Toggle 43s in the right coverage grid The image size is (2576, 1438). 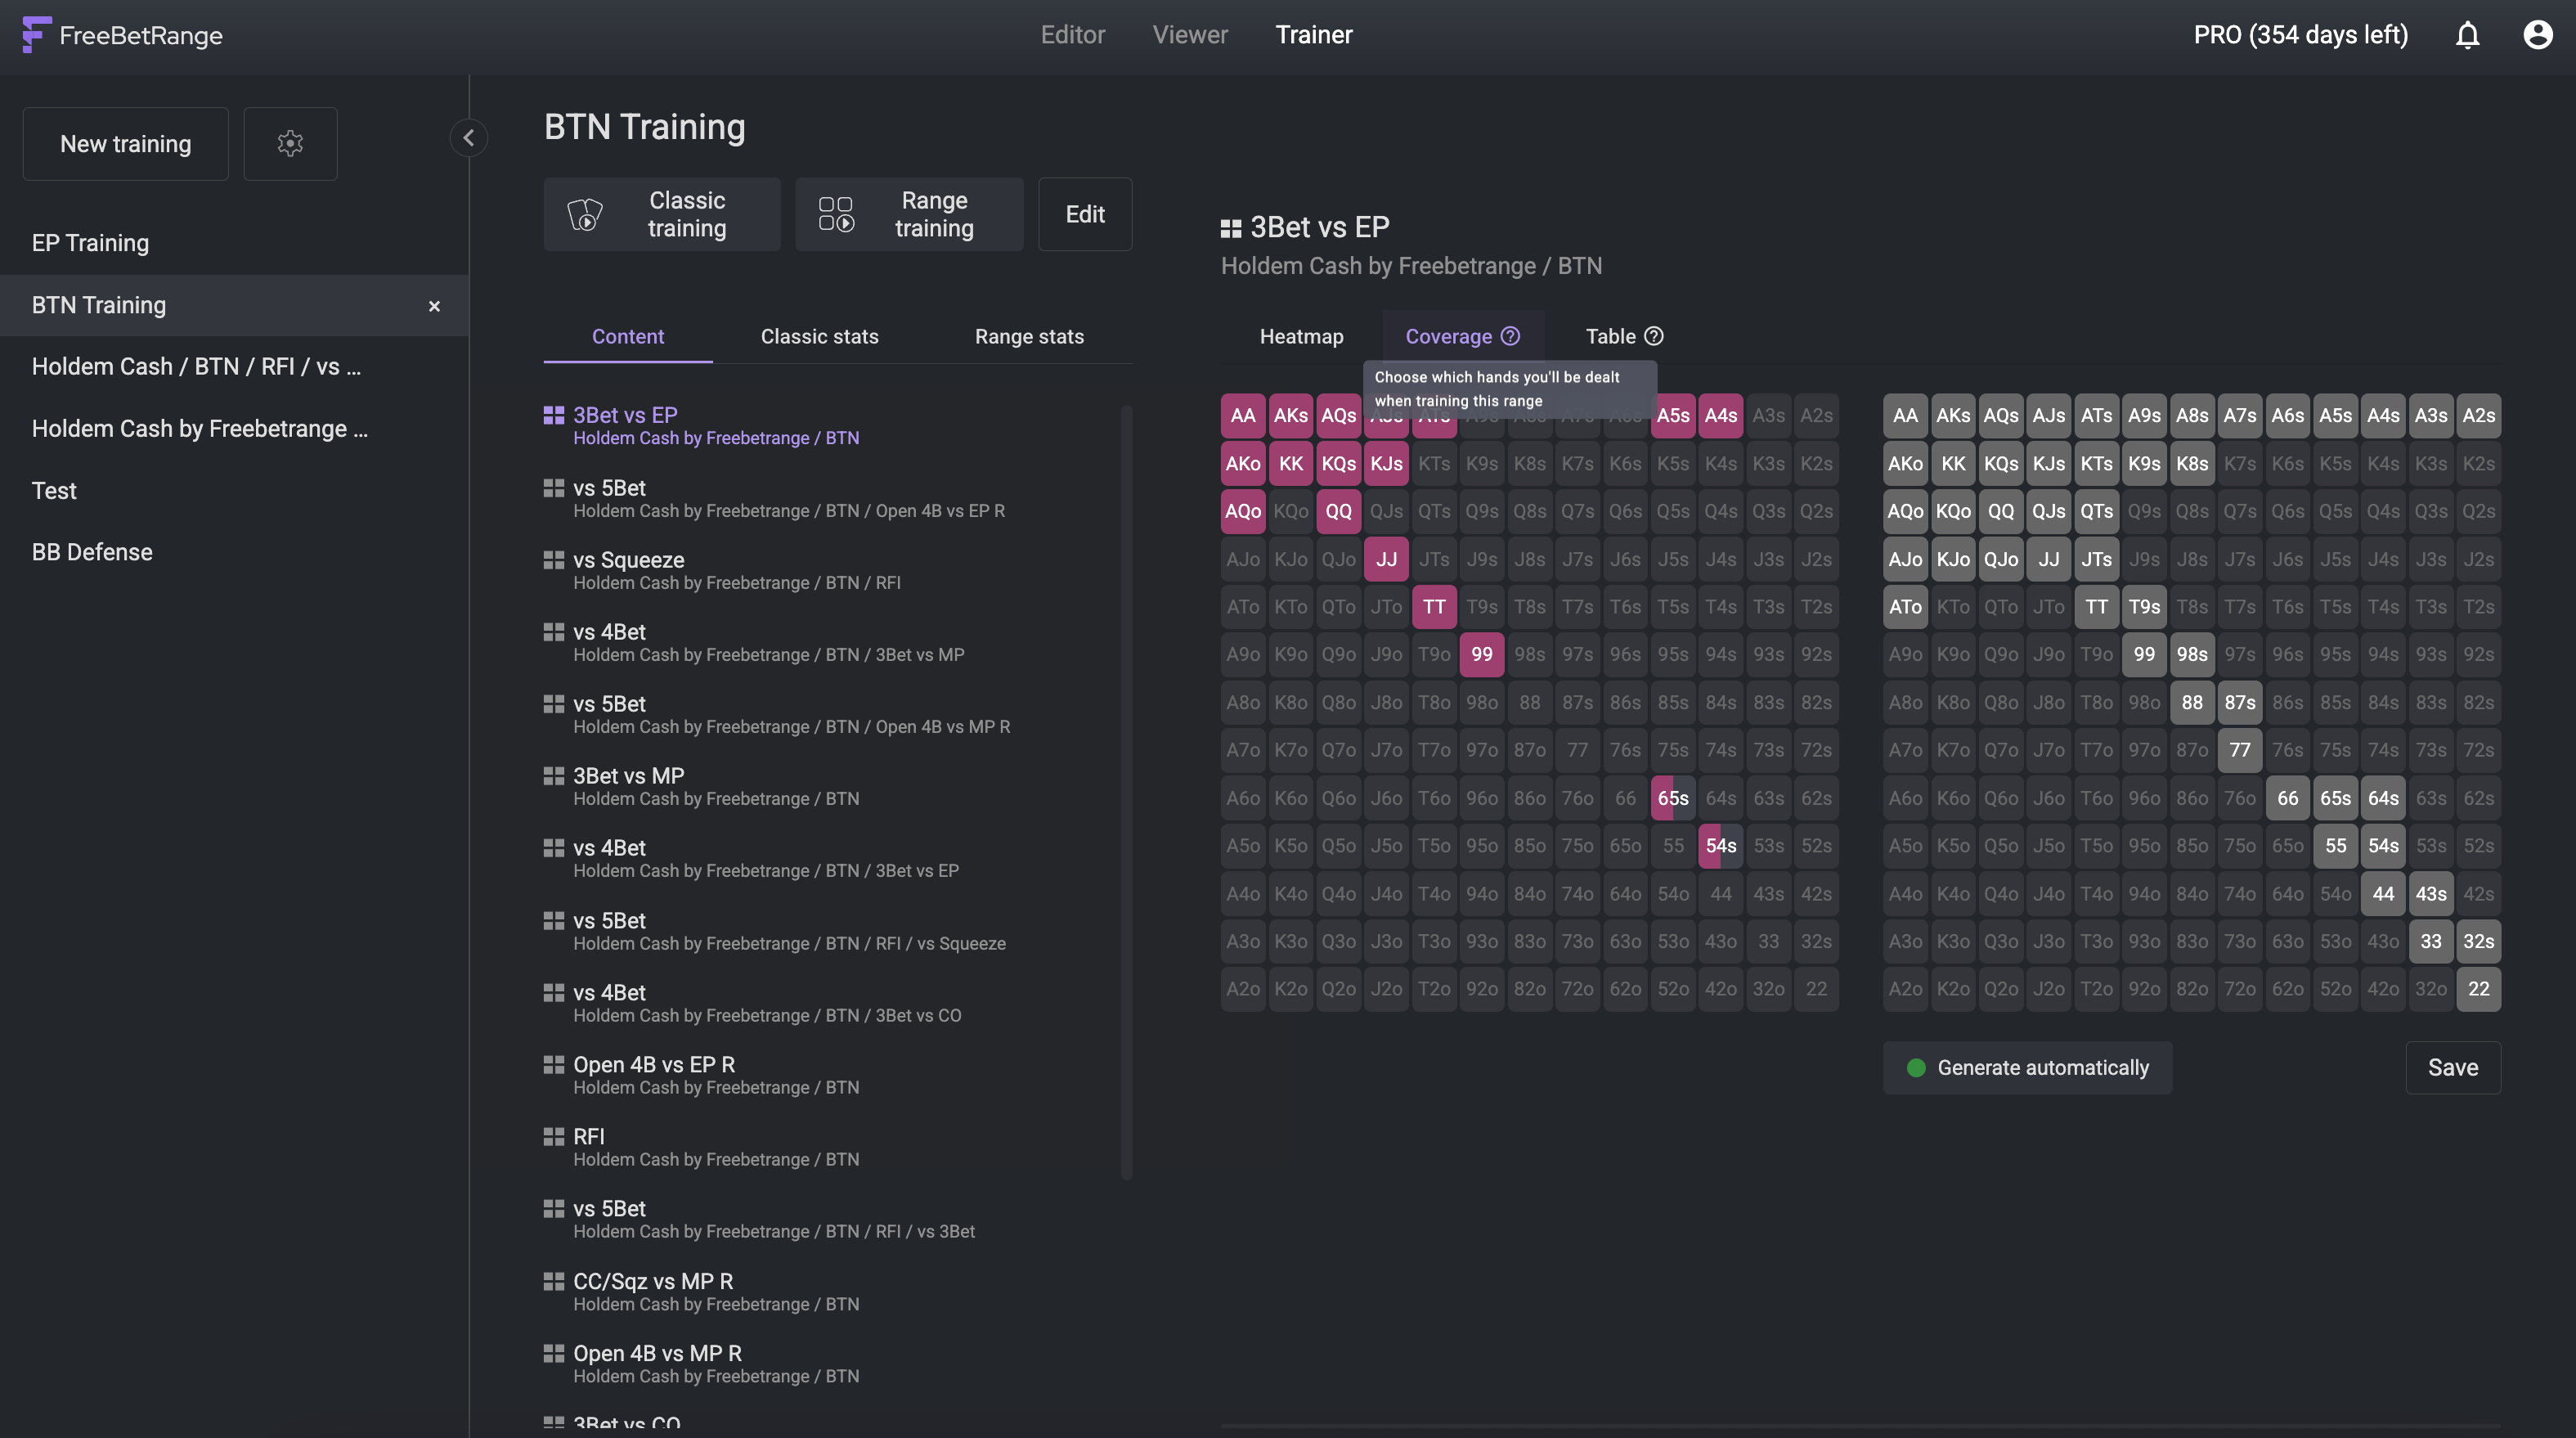click(2430, 893)
